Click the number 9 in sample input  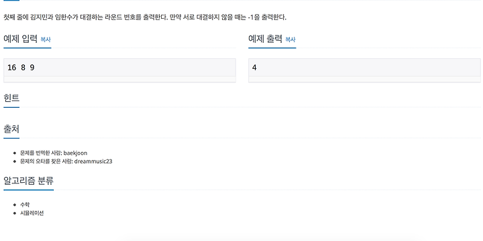point(32,68)
